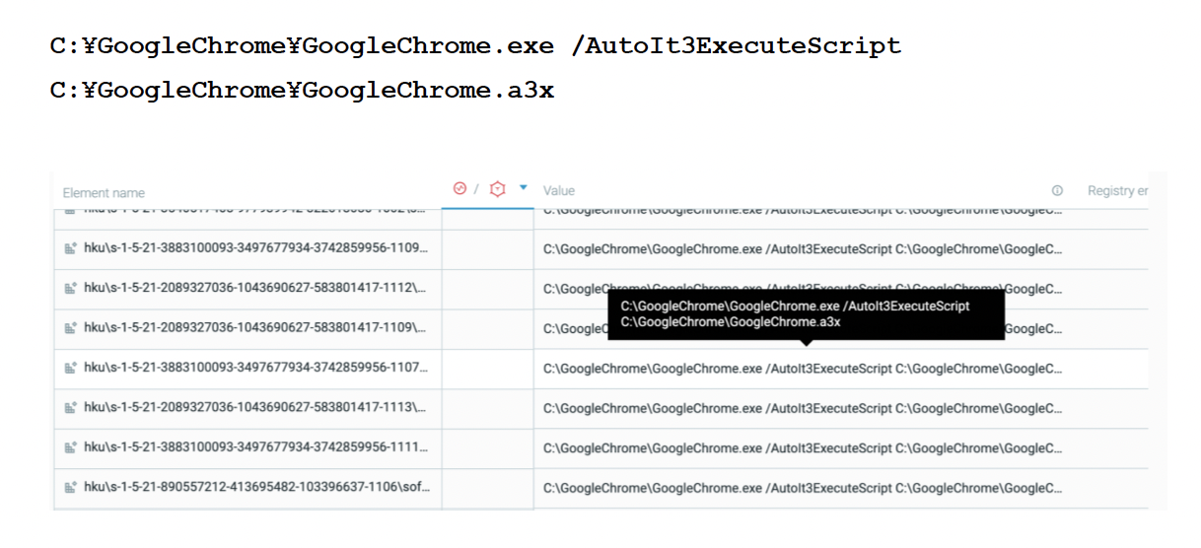Click registry icon for row ending 3742859956-1111
Screen dimensions: 1201x548
pos(70,448)
